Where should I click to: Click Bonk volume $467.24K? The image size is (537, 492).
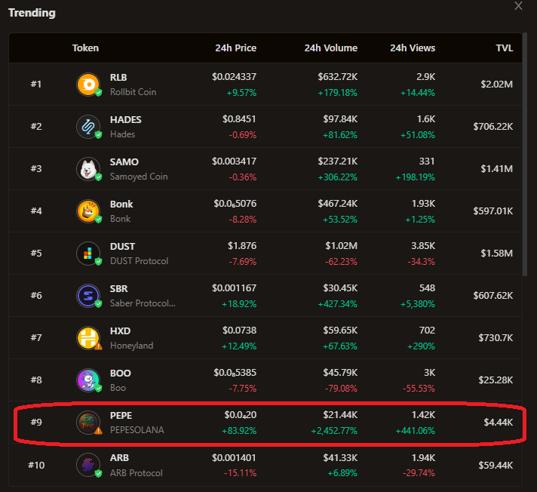(338, 204)
